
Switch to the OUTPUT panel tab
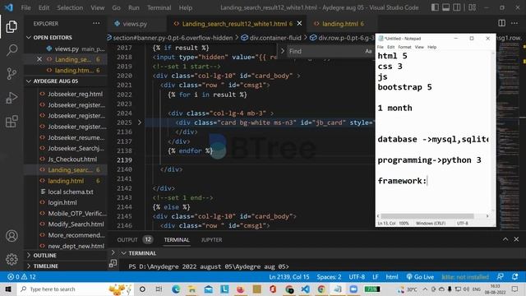tap(127, 239)
